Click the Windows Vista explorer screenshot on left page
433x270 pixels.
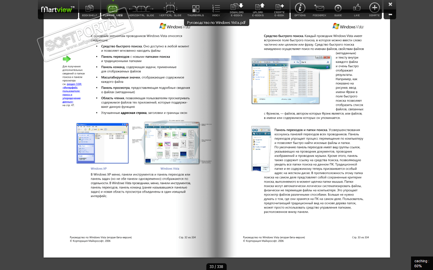[172, 143]
